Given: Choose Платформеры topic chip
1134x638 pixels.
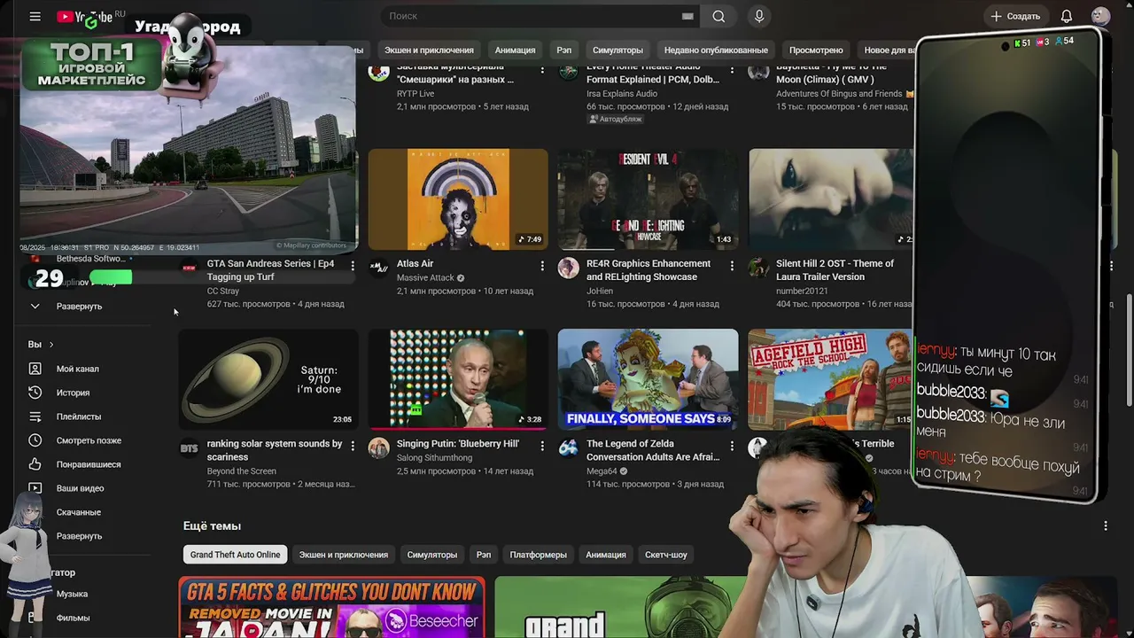Looking at the screenshot, I should pyautogui.click(x=538, y=555).
